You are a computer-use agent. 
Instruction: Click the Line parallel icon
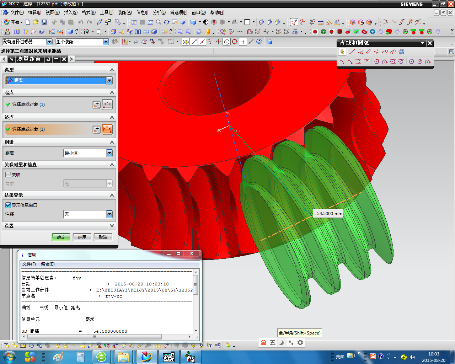[x=369, y=52]
